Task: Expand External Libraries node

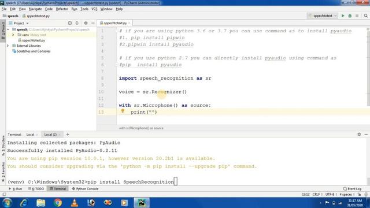Action: coord(8,46)
